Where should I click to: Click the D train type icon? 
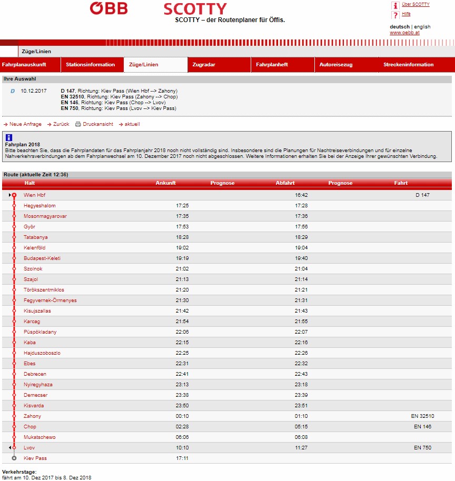(x=13, y=91)
